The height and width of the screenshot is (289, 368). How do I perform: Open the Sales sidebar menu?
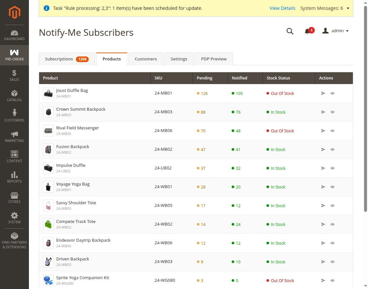[x=14, y=76]
